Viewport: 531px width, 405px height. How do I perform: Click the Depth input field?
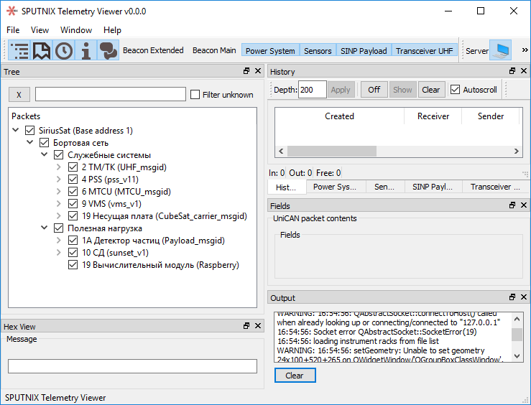313,90
